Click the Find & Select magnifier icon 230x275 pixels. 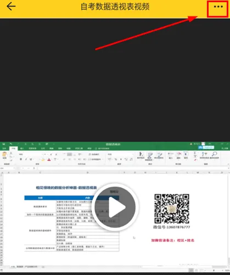(214, 155)
